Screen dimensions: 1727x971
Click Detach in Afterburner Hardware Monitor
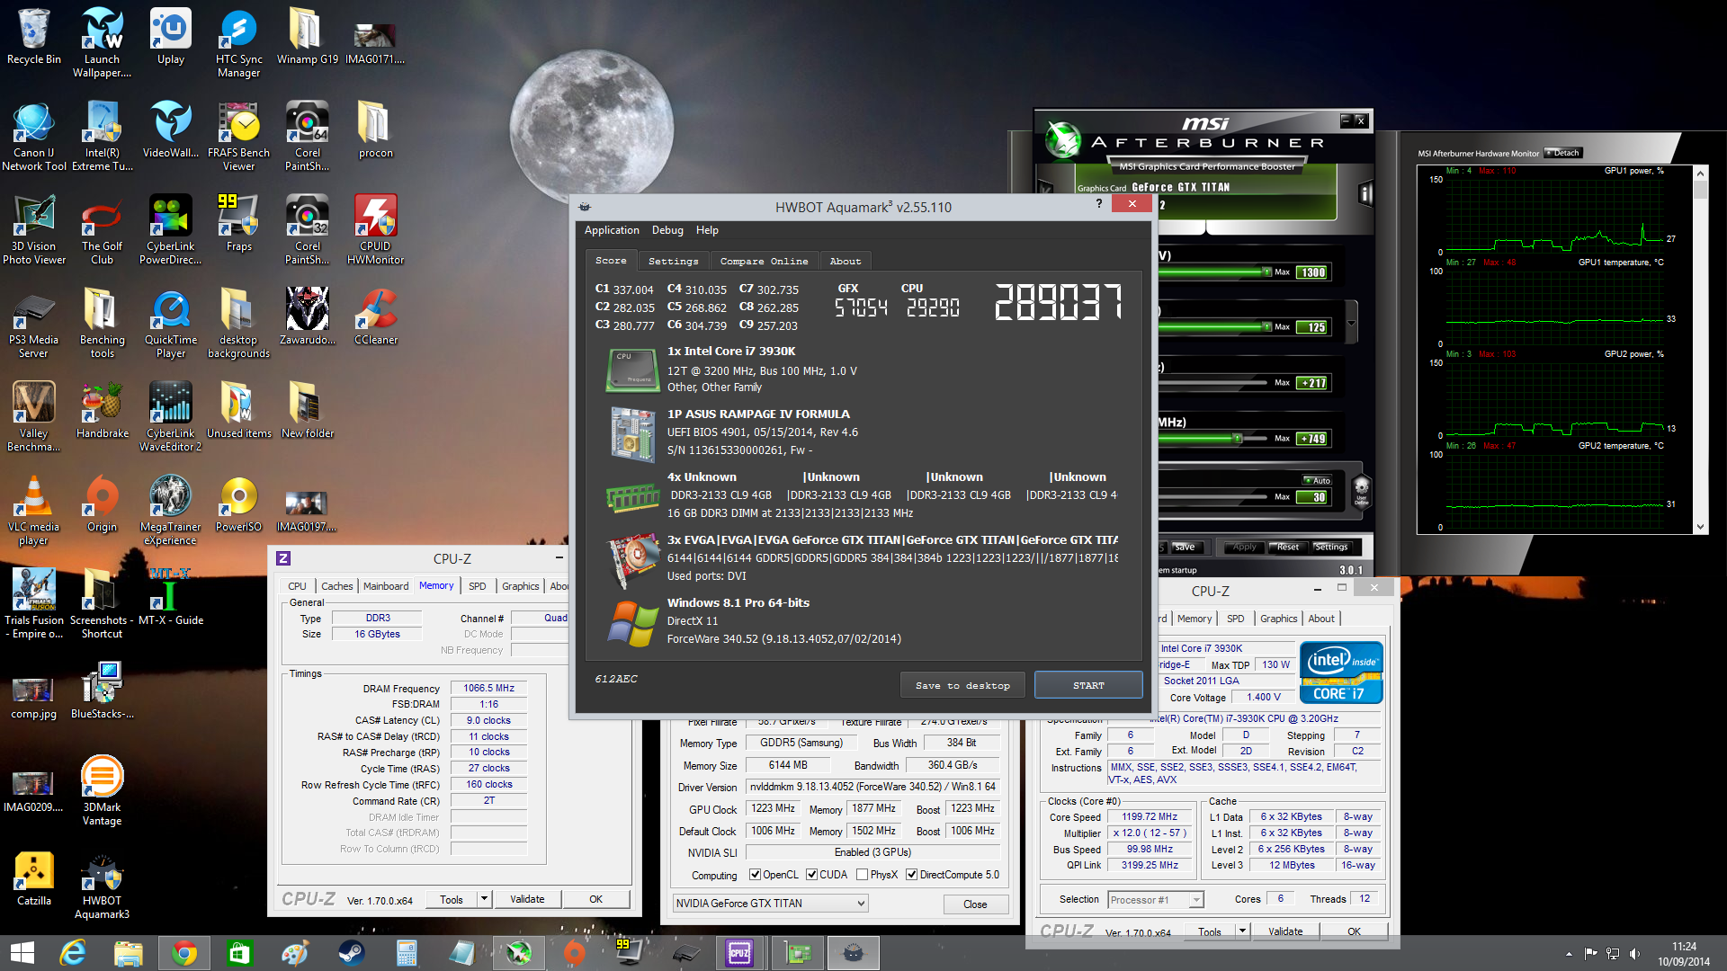coord(1562,153)
